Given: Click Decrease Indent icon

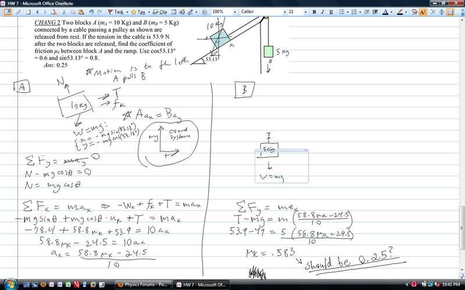Looking at the screenshot, I should [x=367, y=12].
